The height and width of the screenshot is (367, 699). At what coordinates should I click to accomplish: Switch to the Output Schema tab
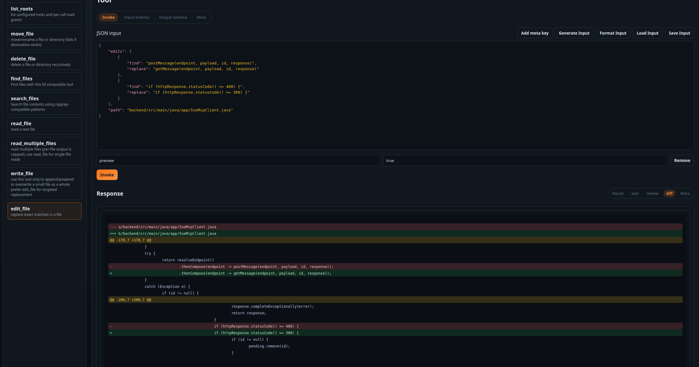(173, 17)
